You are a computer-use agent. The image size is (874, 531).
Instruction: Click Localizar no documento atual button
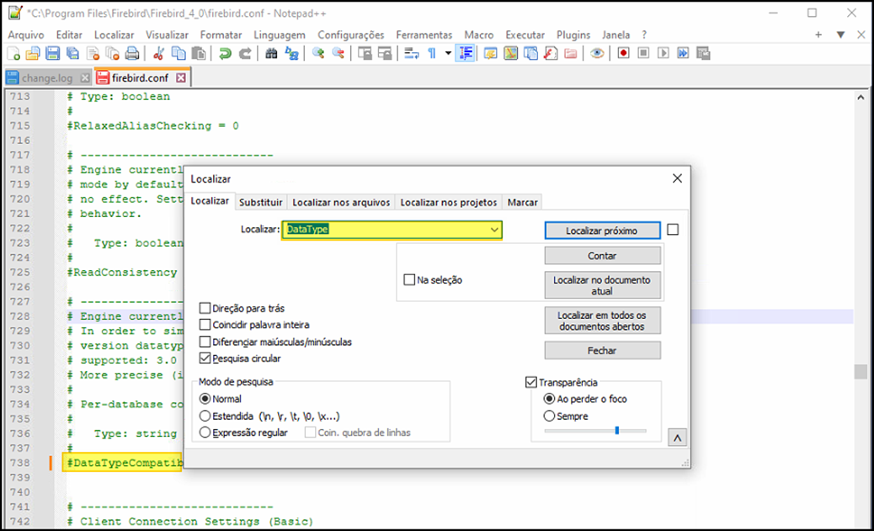[602, 285]
